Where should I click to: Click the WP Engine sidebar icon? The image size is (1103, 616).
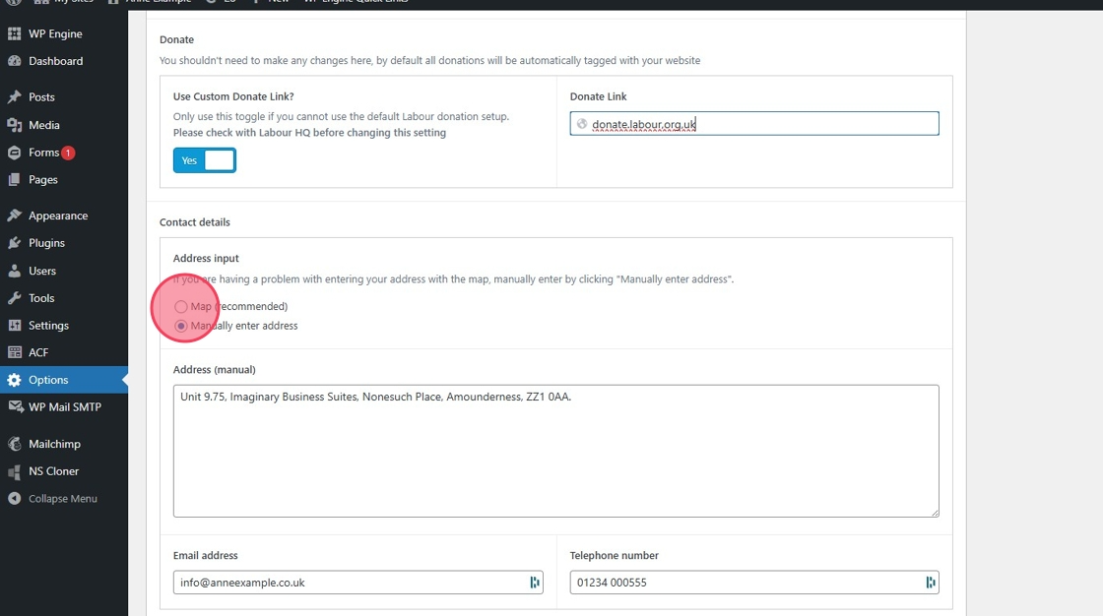coord(14,34)
